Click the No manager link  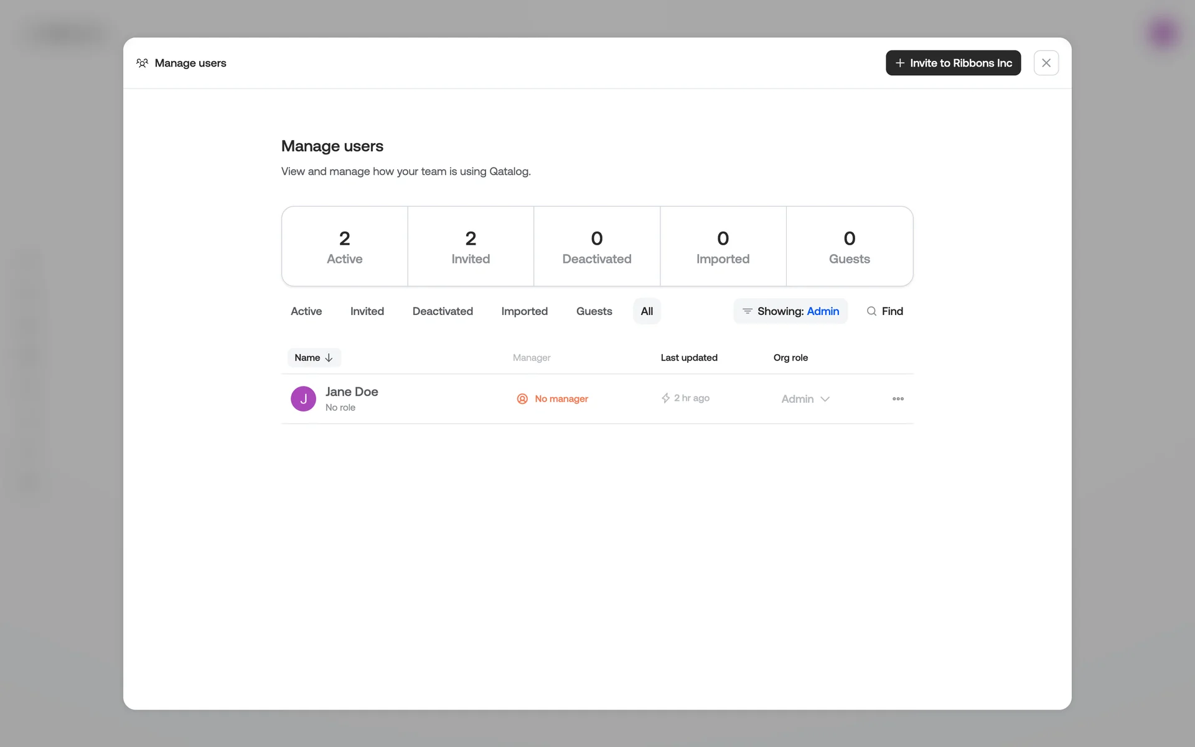[561, 398]
